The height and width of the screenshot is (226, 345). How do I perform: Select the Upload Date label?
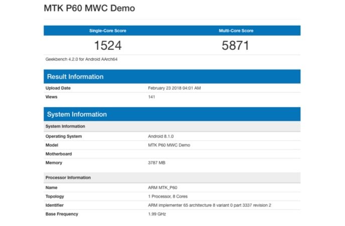[x=58, y=88]
